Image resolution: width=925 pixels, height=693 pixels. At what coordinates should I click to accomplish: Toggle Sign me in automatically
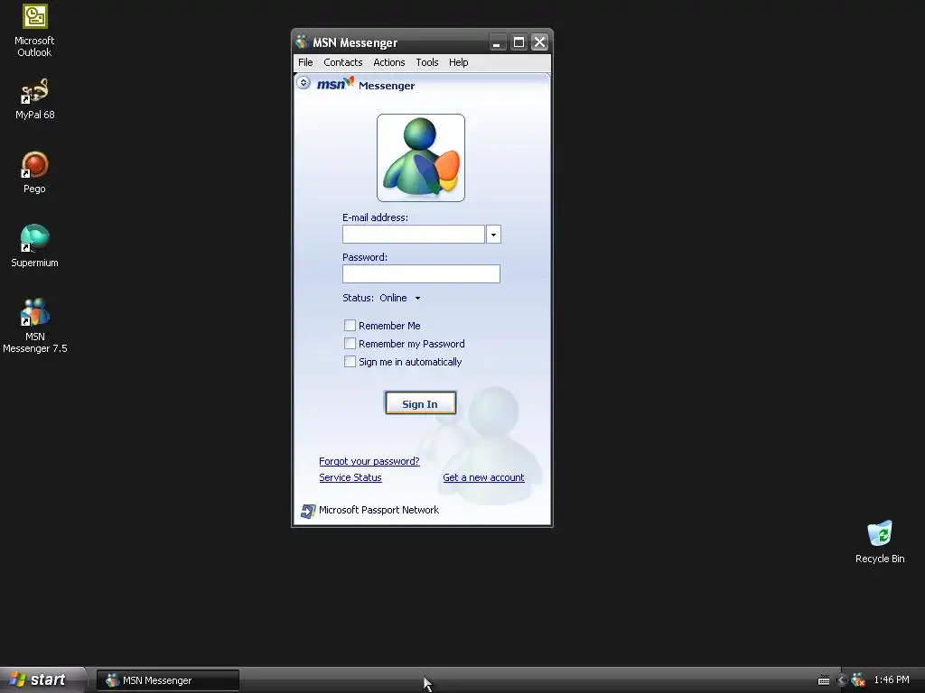(350, 361)
